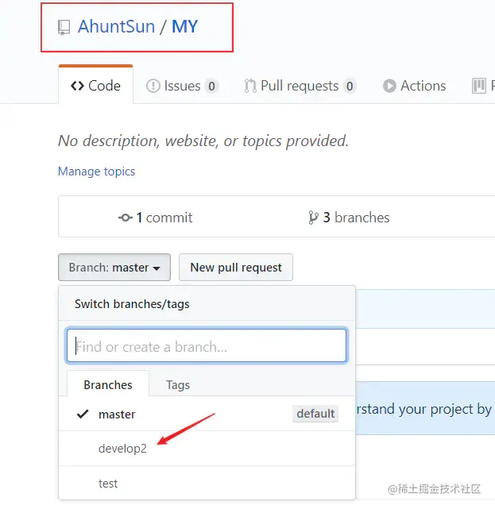The image size is (495, 509).
Task: Switch to the test branch
Action: 207,483
